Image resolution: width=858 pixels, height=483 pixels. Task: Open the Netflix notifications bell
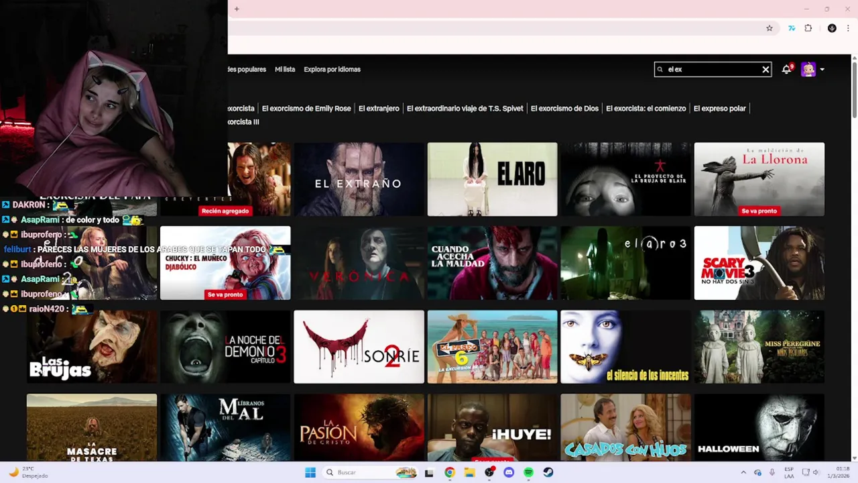[x=786, y=69]
